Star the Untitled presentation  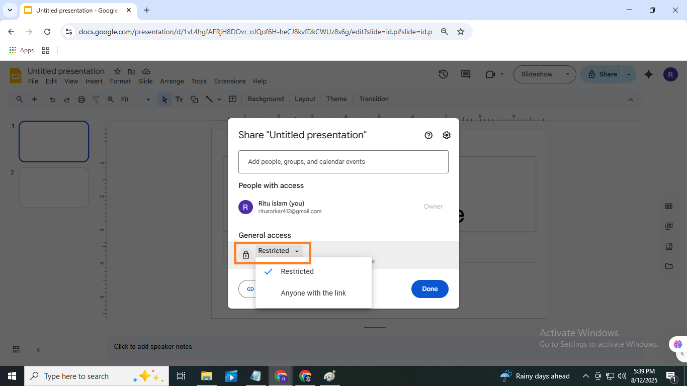(x=117, y=71)
